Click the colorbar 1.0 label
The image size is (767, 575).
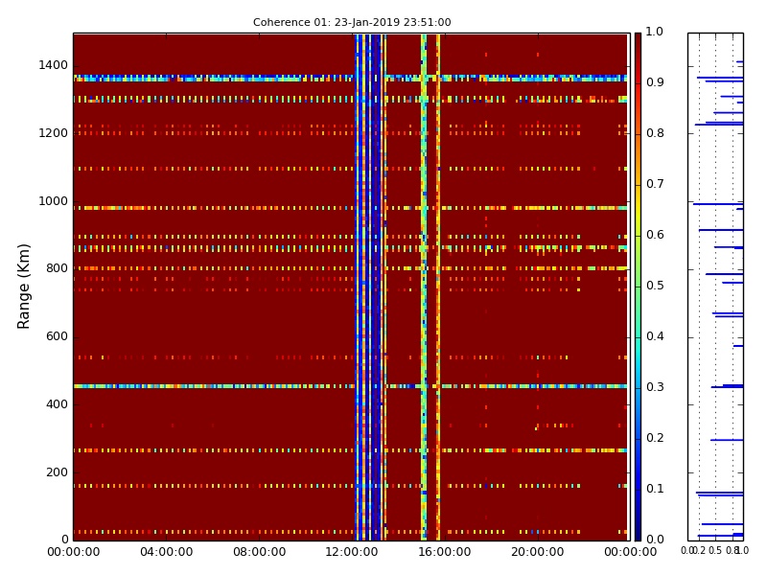(655, 32)
